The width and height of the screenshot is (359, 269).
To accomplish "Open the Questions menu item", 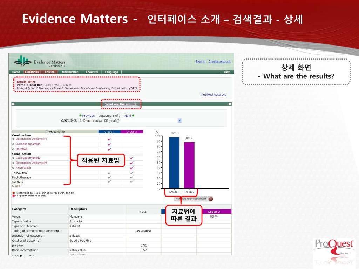I will point(32,72).
